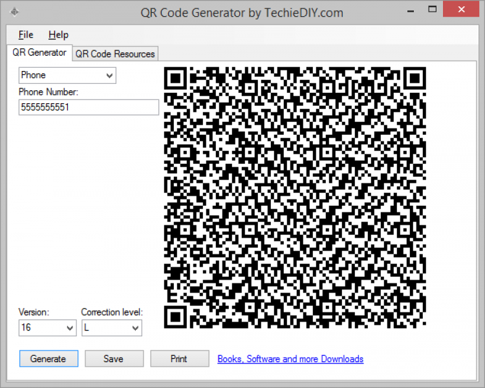The image size is (485, 388).
Task: Open the File menu
Action: pyautogui.click(x=26, y=35)
